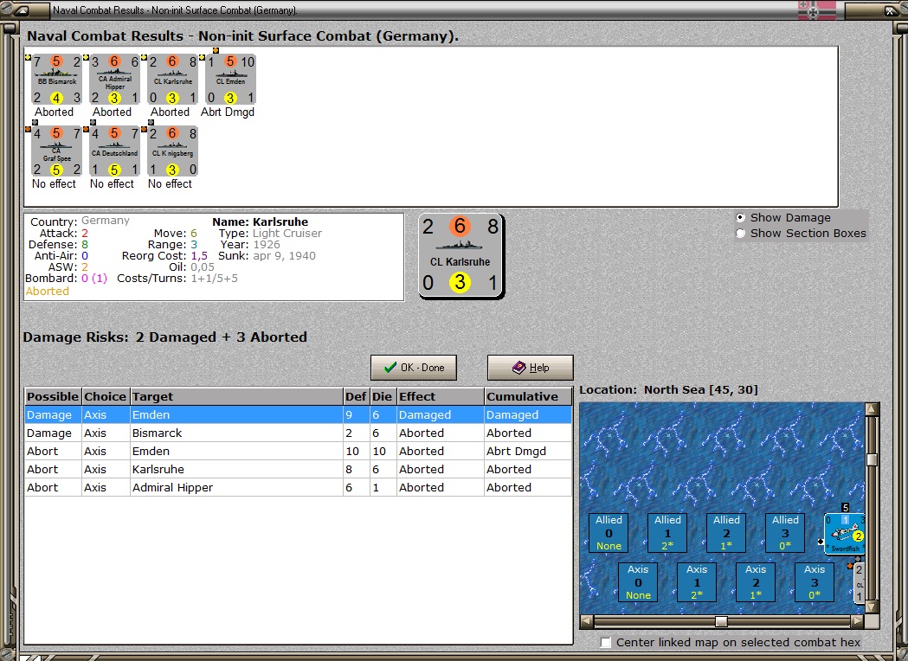Image resolution: width=908 pixels, height=661 pixels.
Task: Click the German flag icon in title bar
Action: 816,10
